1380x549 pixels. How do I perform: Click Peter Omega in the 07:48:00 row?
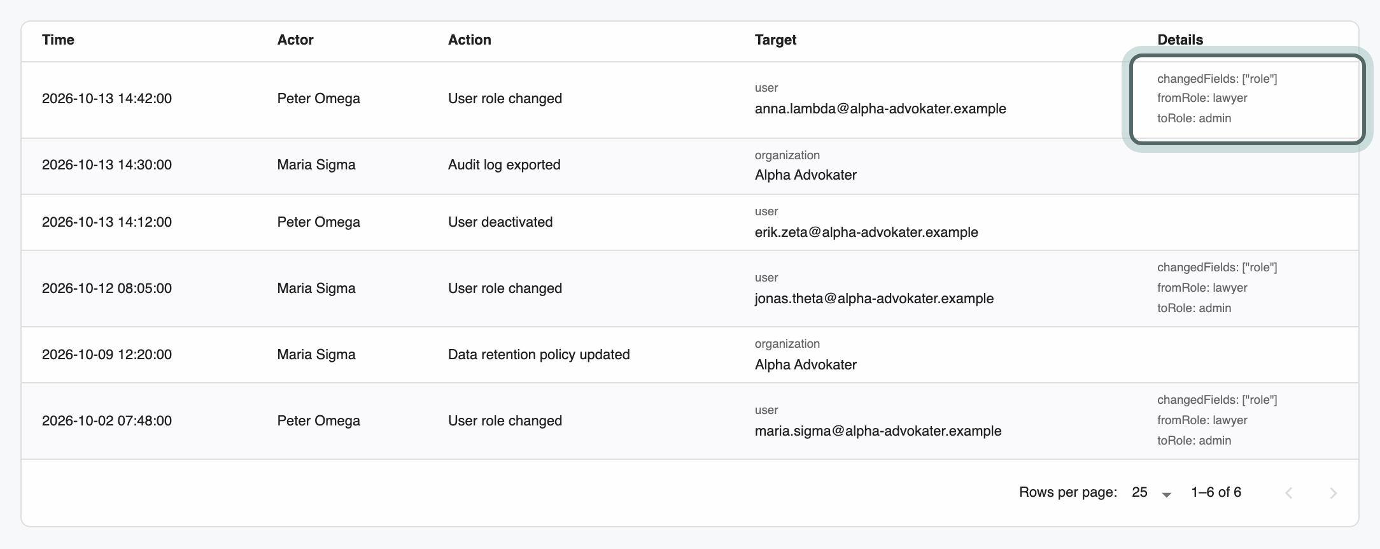tap(319, 421)
